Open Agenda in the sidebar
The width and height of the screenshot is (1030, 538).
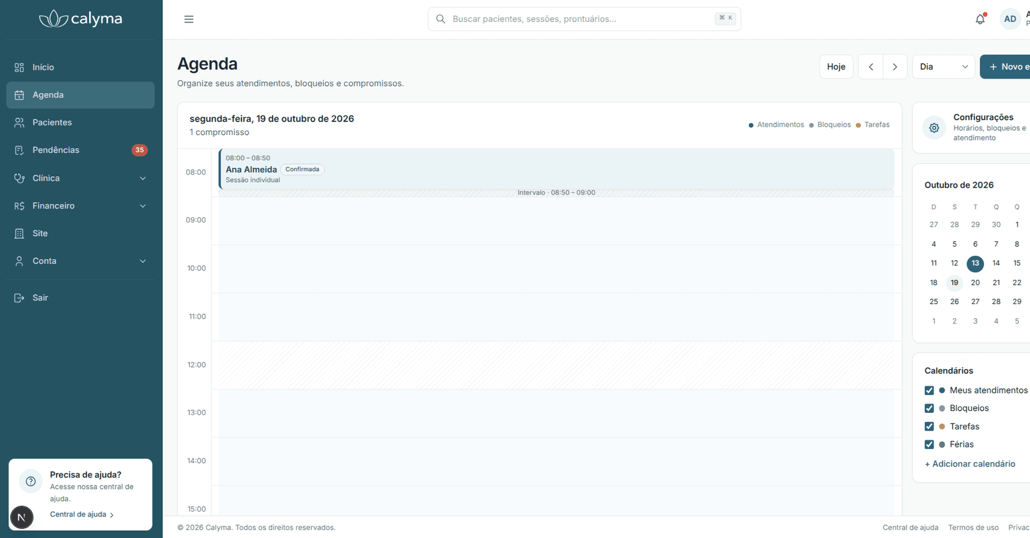point(80,95)
